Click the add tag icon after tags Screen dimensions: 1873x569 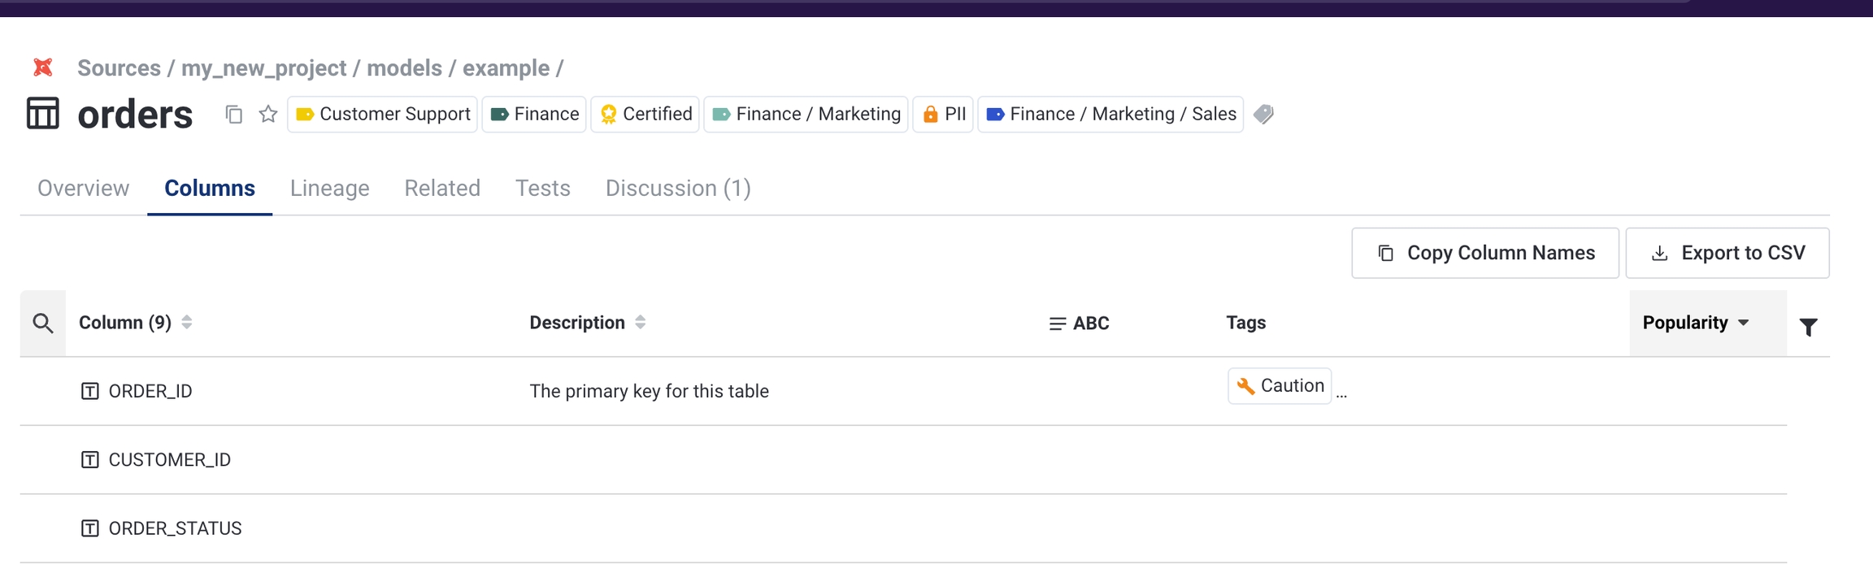coord(1263,115)
